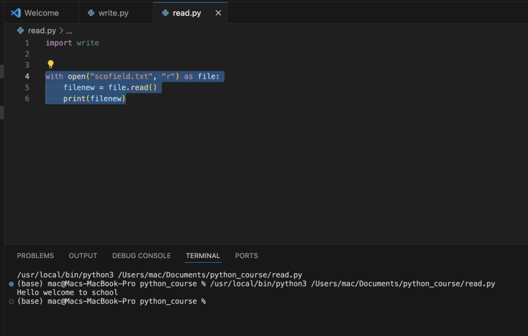
Task: Click the VS Code logo on Welcome tab
Action: pos(15,13)
